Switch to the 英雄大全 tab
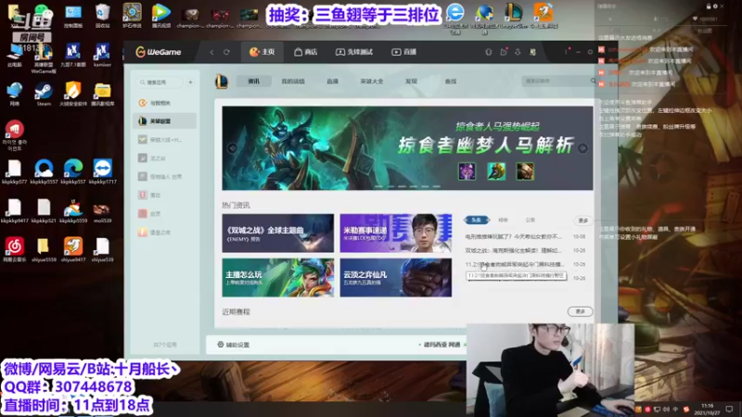Screen dimensions: 742x417 [372, 82]
